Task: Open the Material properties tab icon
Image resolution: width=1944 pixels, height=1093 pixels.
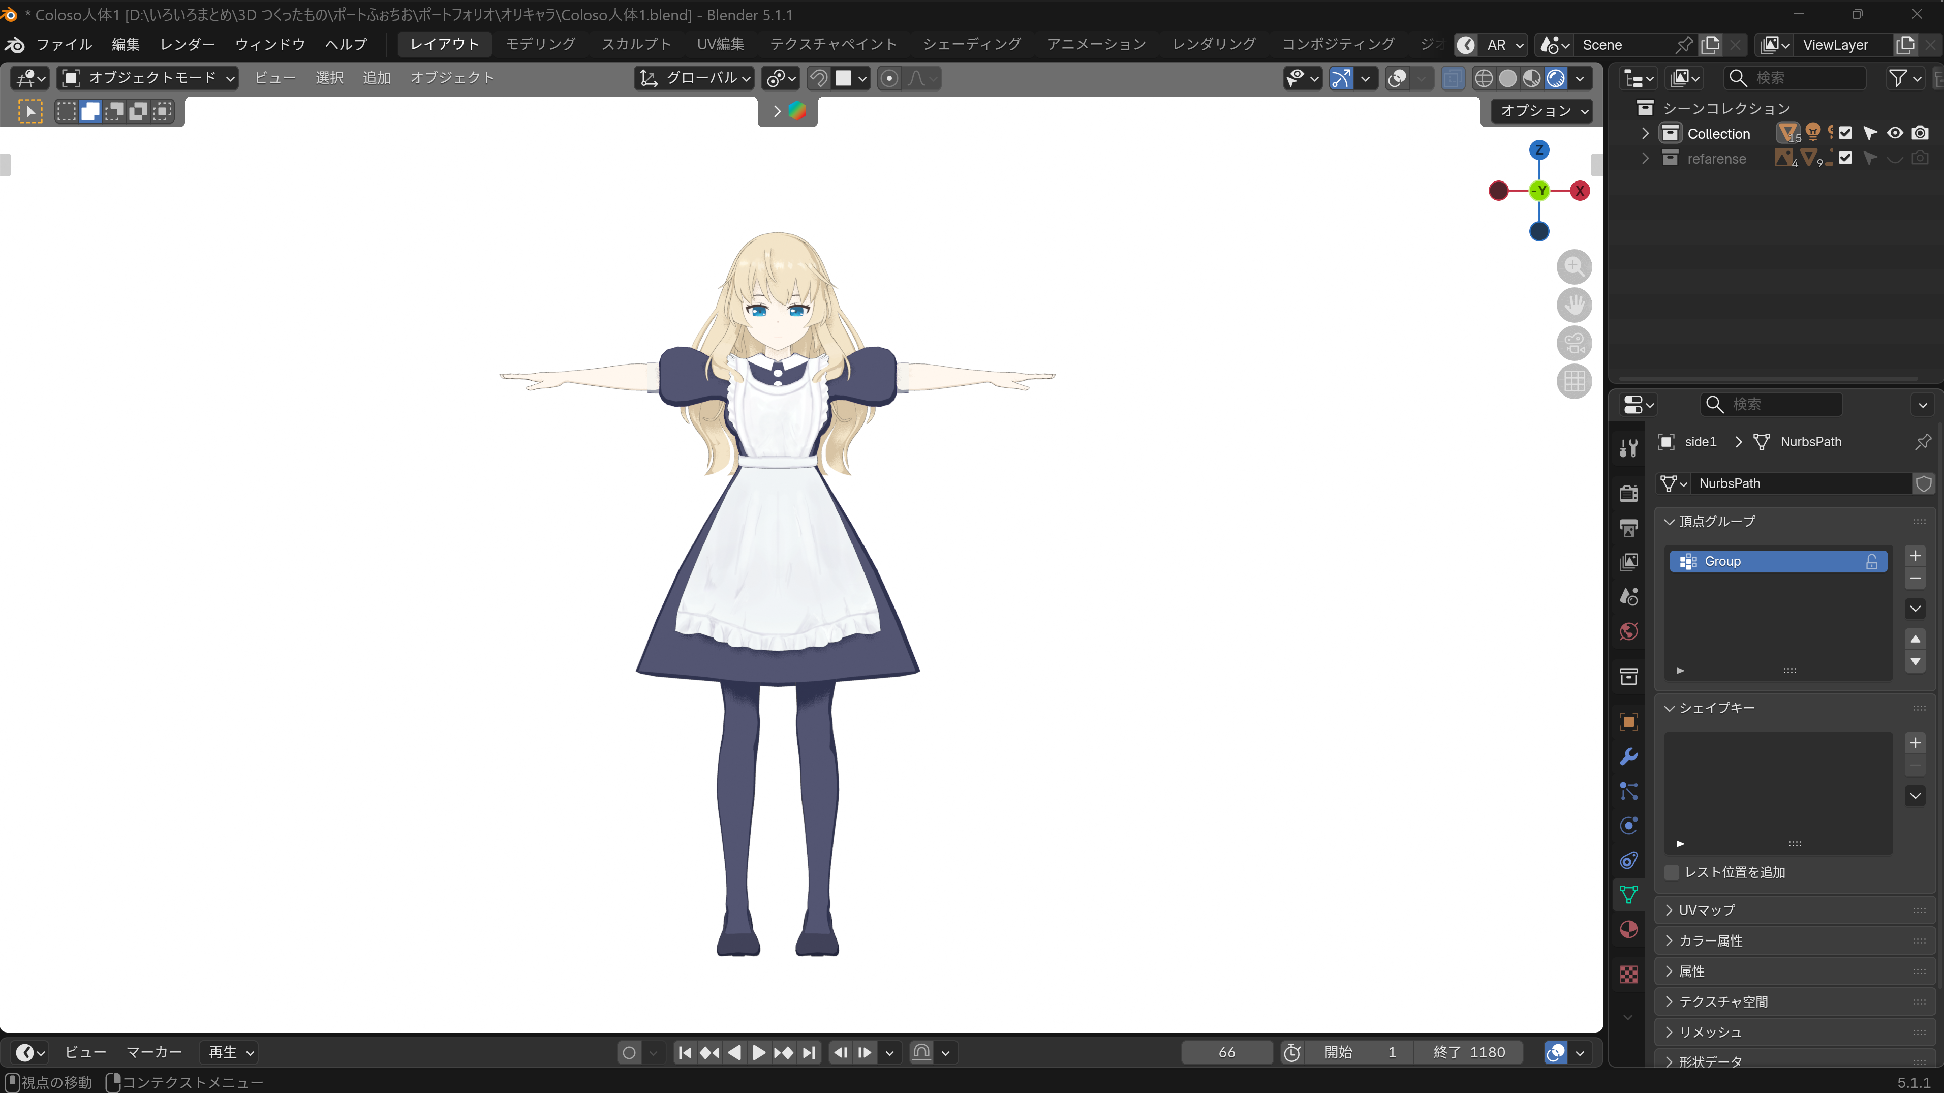Action: [x=1628, y=929]
